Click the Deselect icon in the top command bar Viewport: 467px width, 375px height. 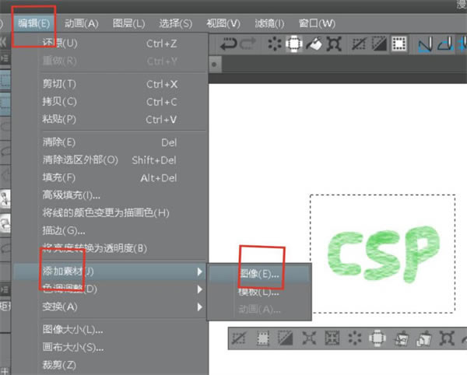[x=359, y=44]
